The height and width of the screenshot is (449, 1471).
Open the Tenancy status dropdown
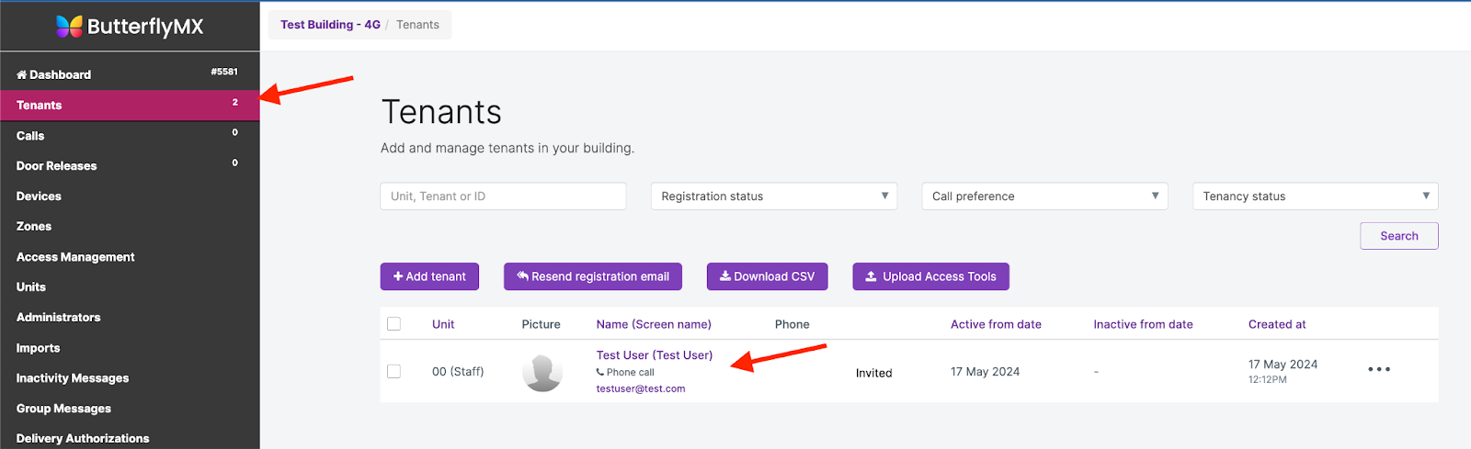tap(1315, 196)
